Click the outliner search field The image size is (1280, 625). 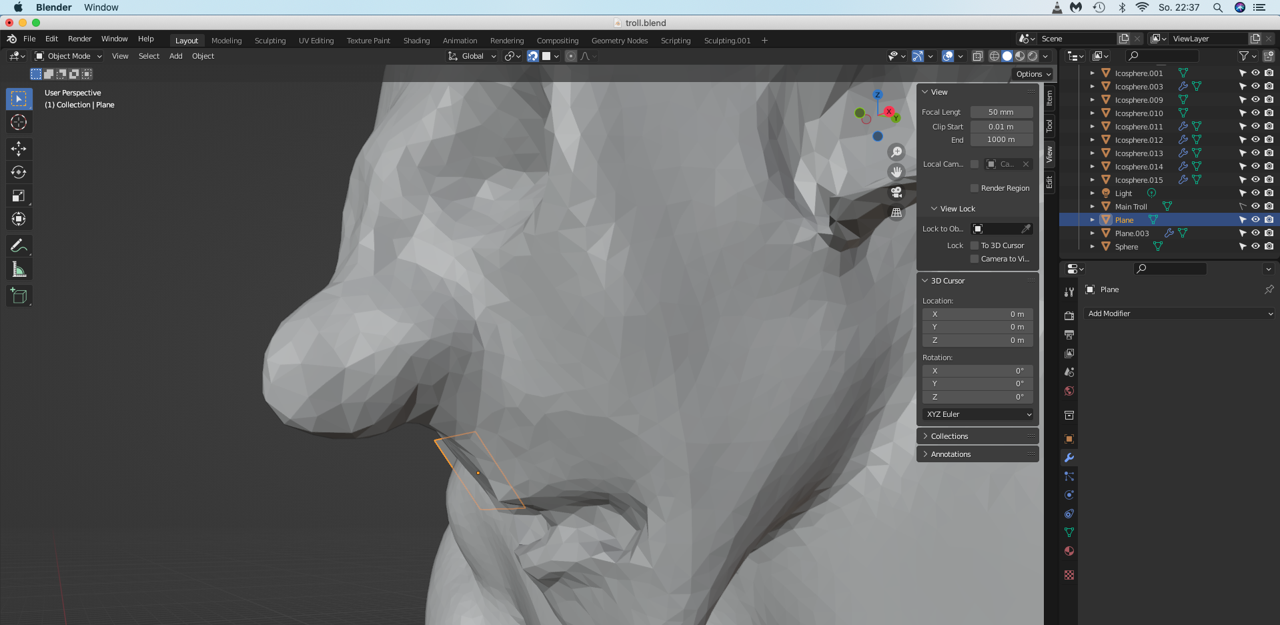click(1162, 56)
